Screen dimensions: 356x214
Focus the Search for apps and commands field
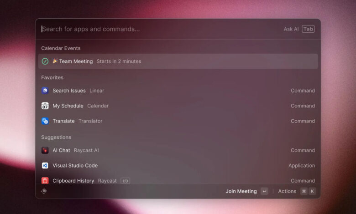tap(159, 29)
